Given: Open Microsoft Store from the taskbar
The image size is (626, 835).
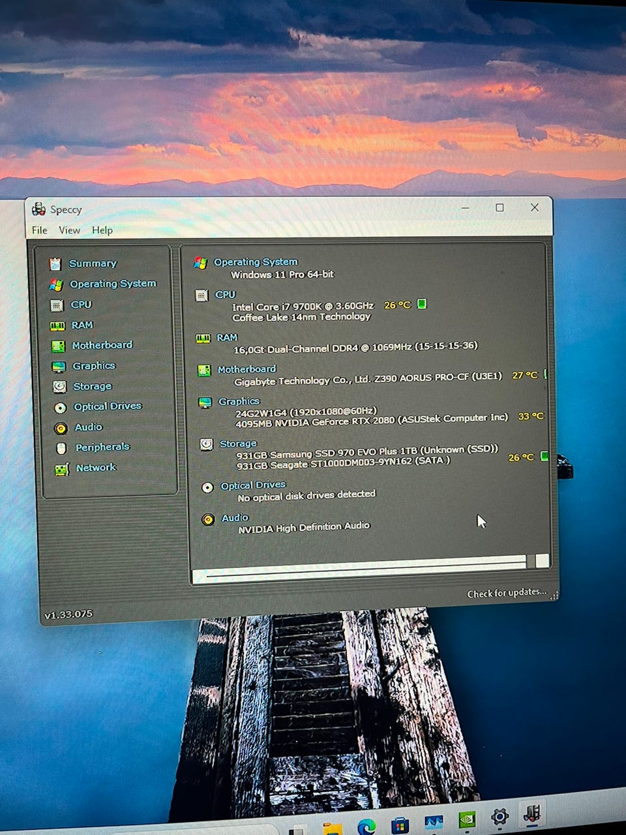Looking at the screenshot, I should click(x=400, y=825).
